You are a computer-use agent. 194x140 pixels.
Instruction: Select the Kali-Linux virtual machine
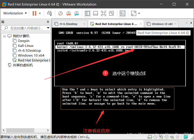[26, 46]
